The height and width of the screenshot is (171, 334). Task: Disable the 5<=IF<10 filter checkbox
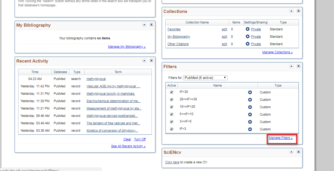[172, 115]
